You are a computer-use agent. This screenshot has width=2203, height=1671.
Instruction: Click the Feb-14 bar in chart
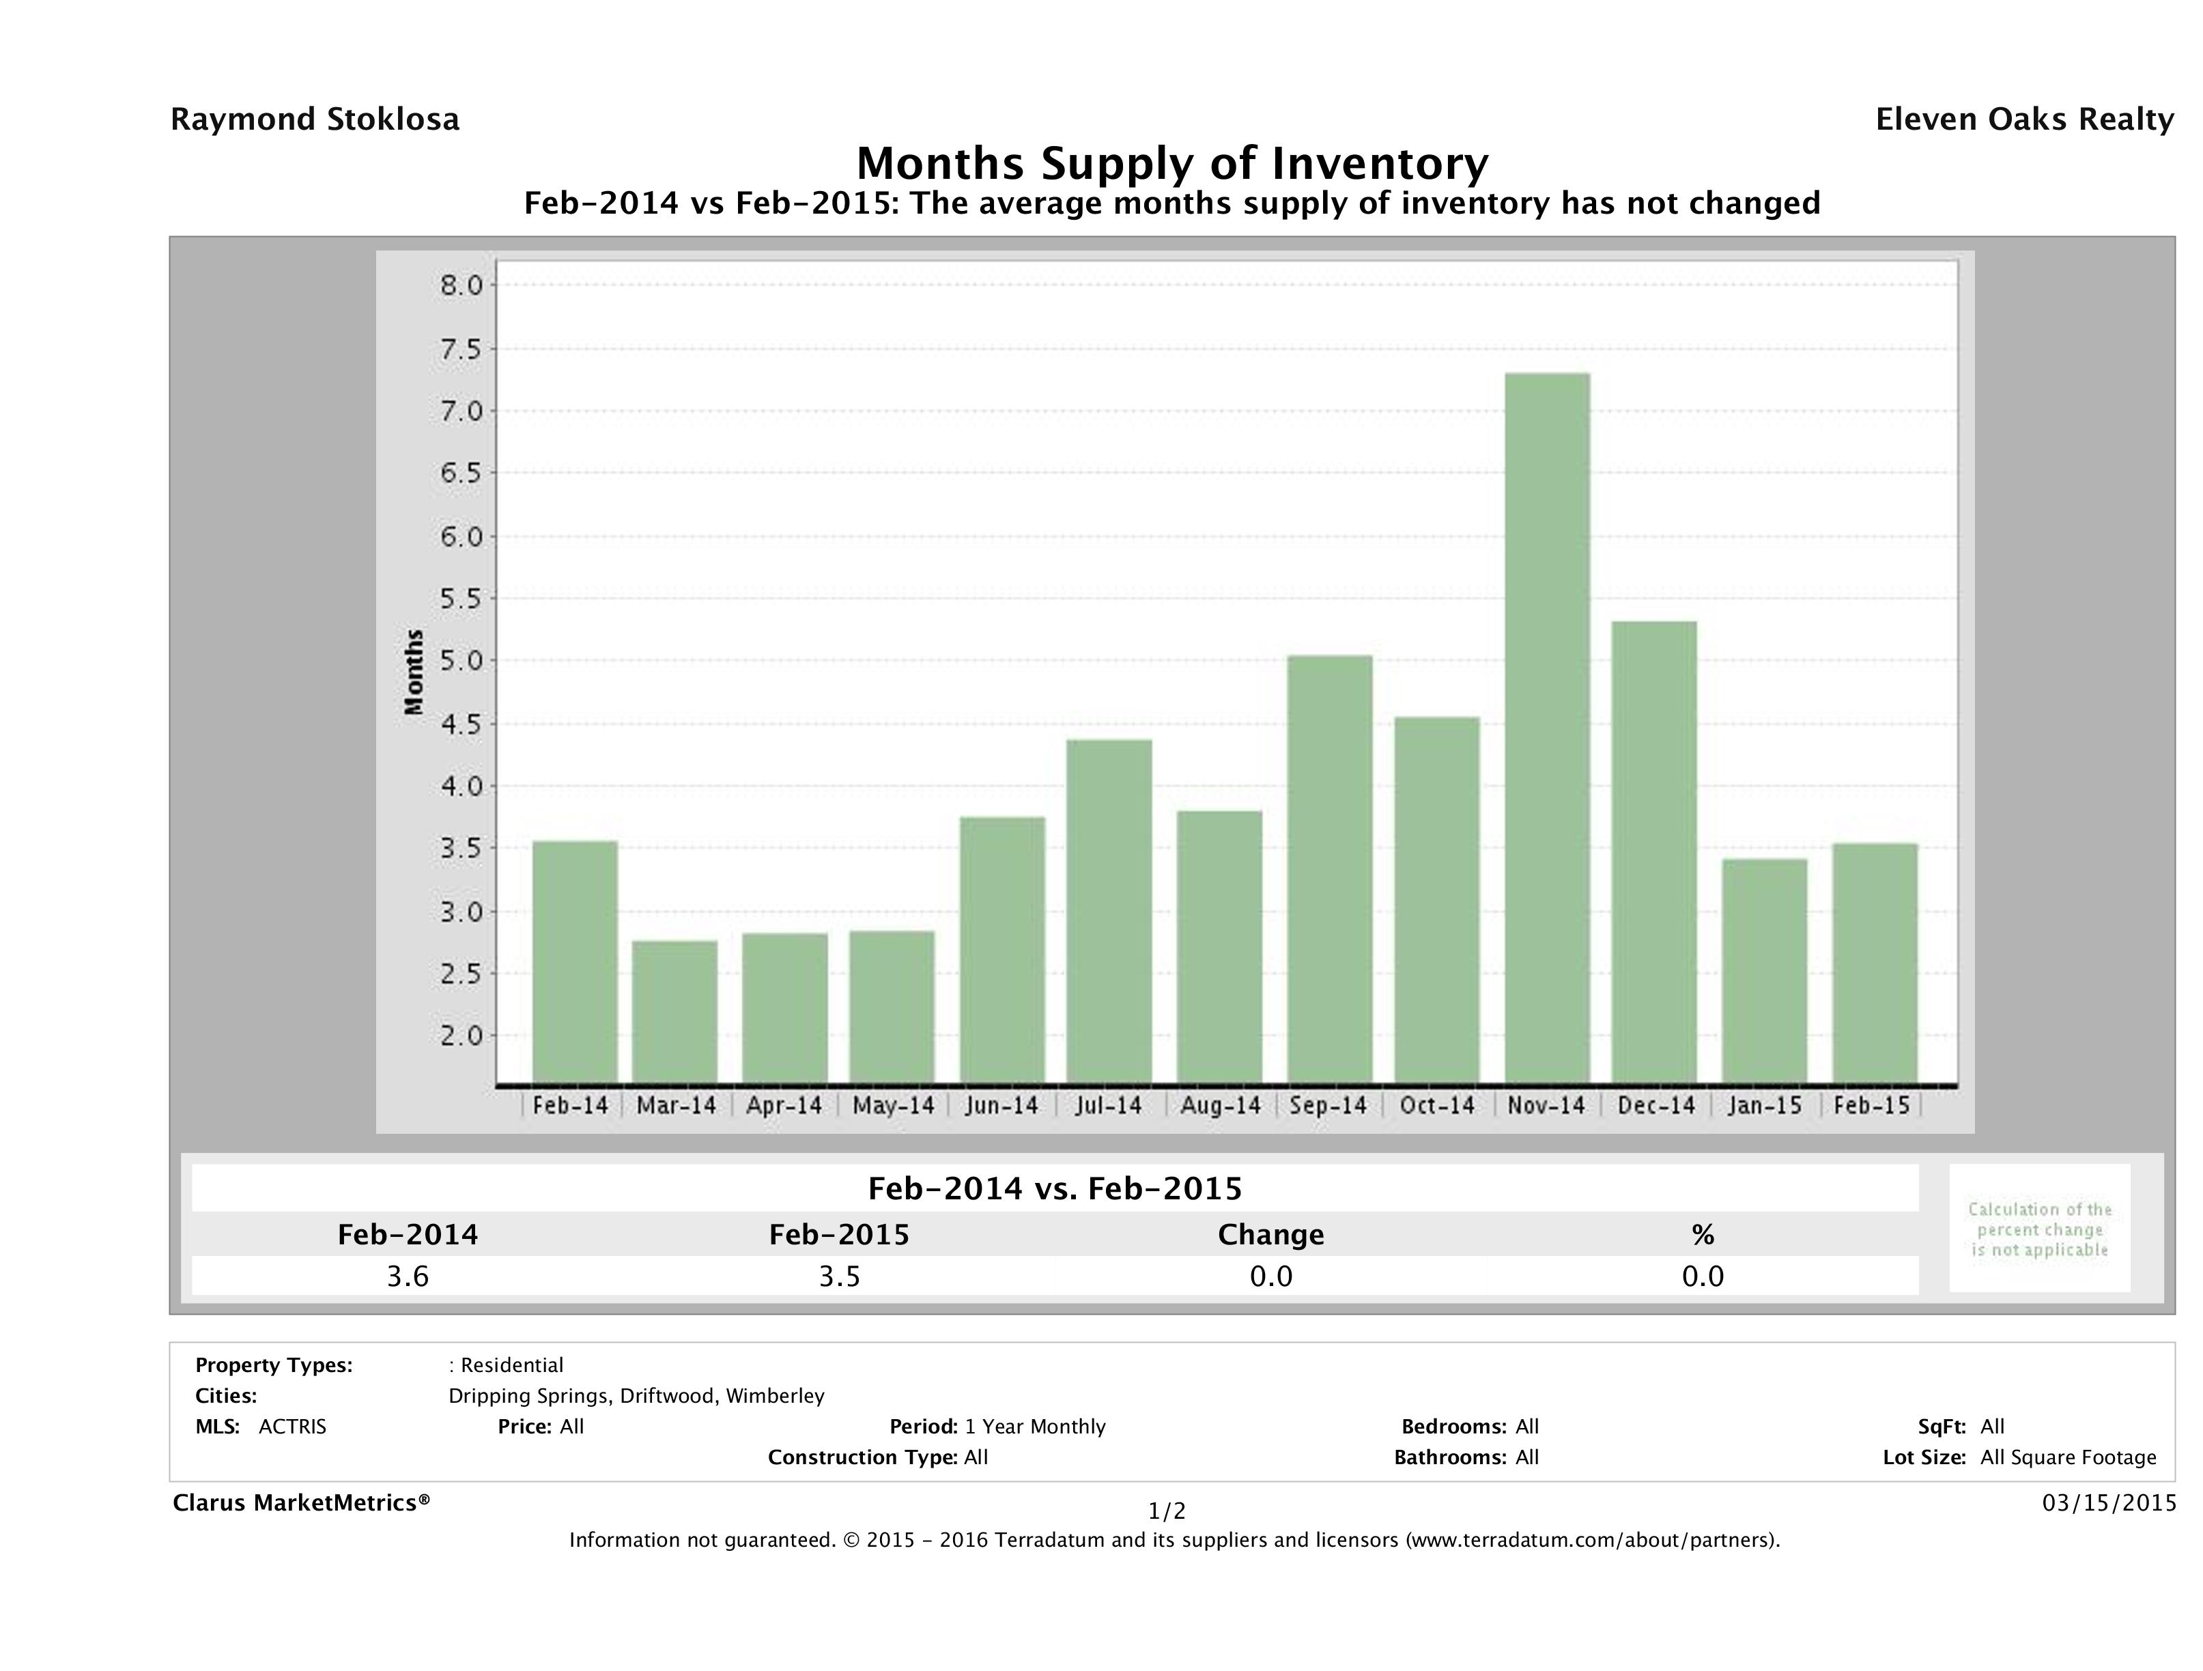575,961
